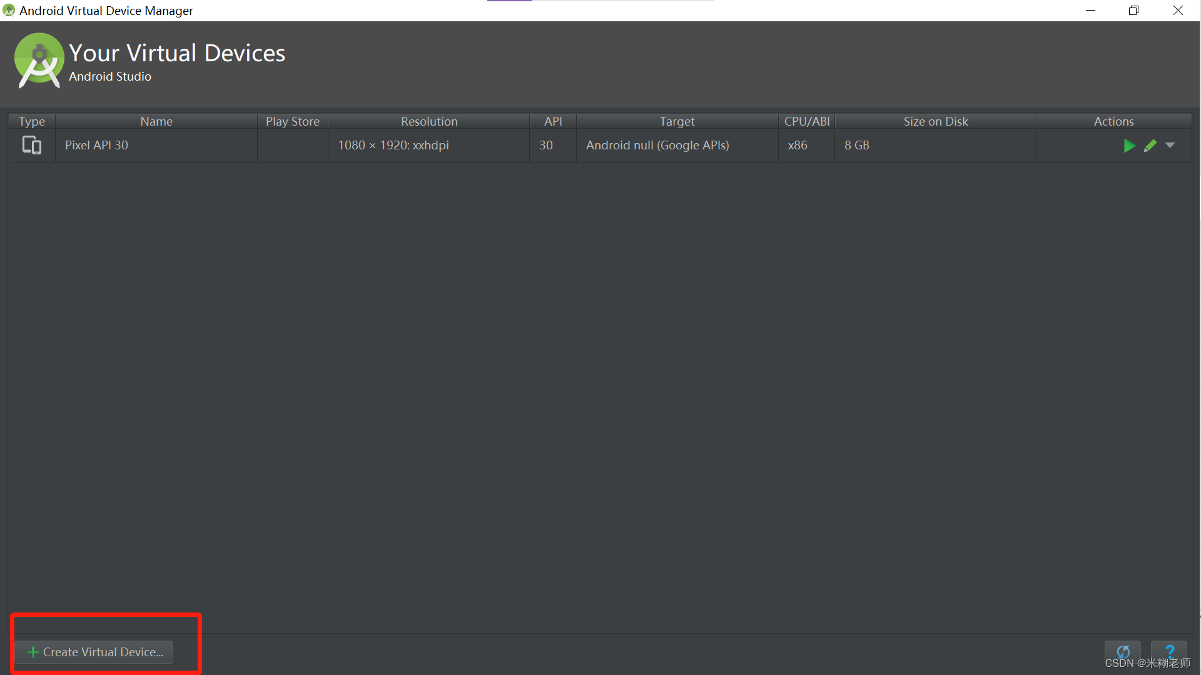Screen dimensions: 1201x675
Task: Click the phone/tablet device type icon
Action: point(31,145)
